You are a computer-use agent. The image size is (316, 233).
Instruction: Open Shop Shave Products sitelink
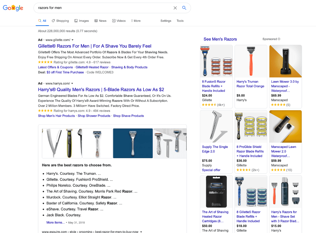pos(128,116)
